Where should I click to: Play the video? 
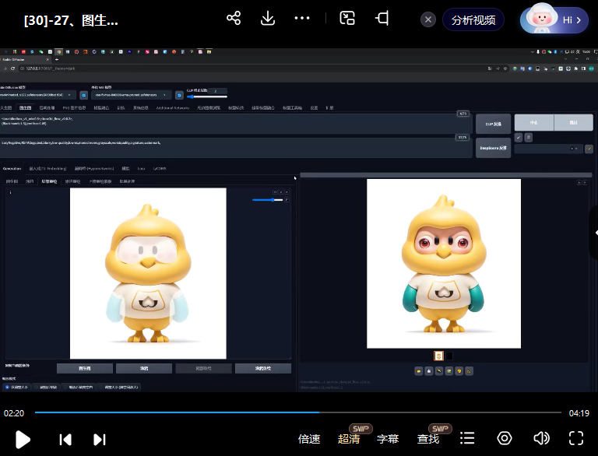[23, 440]
